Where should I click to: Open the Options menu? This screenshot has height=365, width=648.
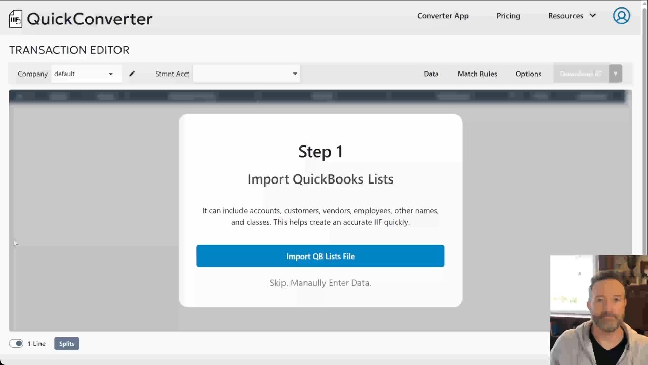(x=528, y=74)
